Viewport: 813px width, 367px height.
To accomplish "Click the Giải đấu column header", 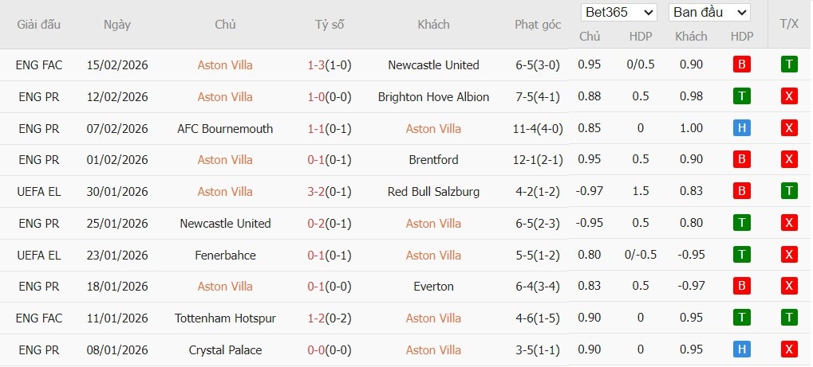I will [x=39, y=25].
